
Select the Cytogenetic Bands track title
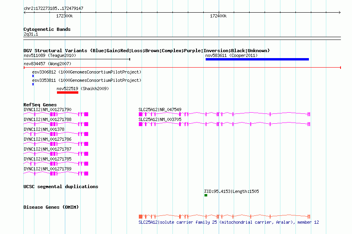47,29
